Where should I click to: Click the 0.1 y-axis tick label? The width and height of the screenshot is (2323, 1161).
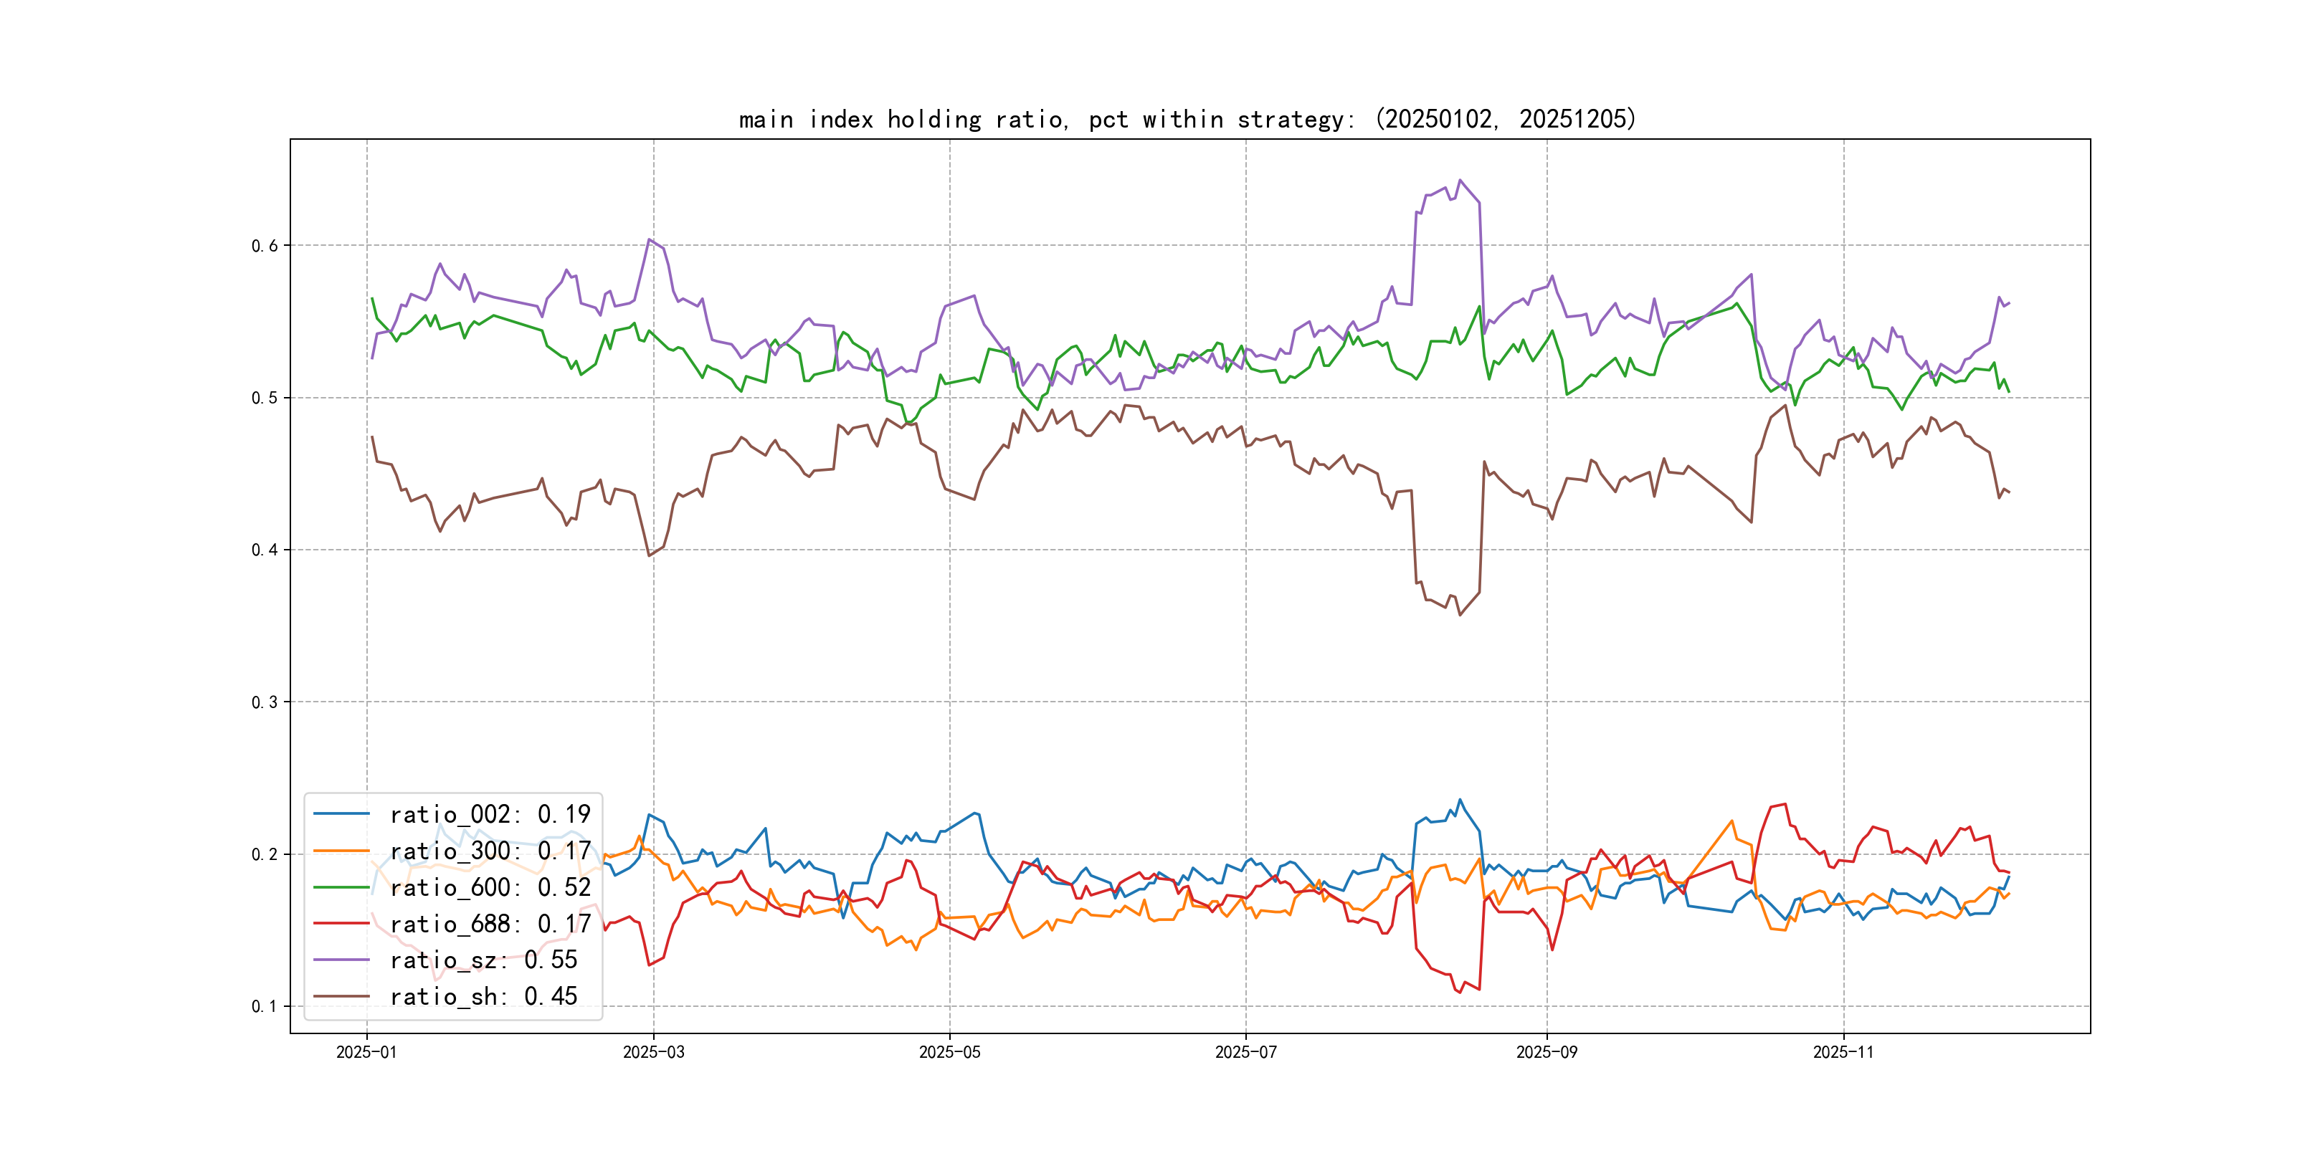point(265,1006)
